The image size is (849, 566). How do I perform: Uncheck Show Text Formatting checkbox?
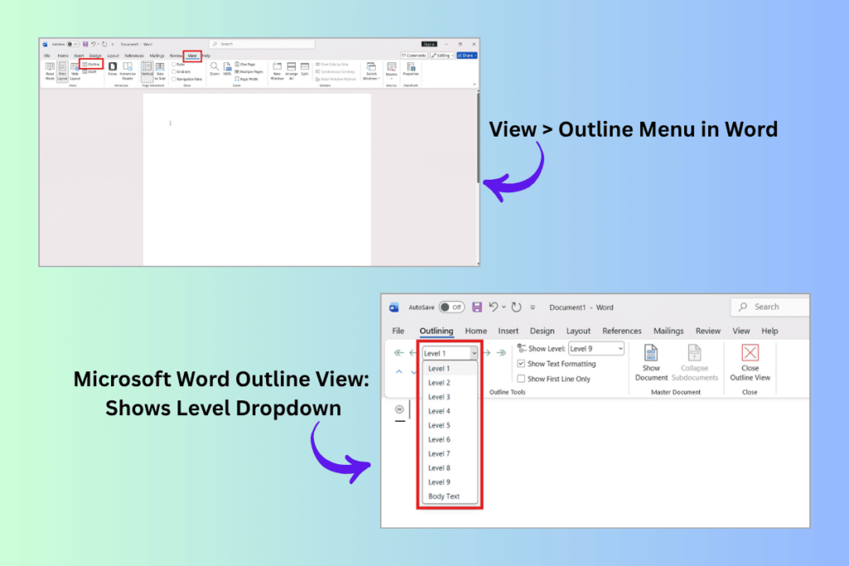coord(521,364)
